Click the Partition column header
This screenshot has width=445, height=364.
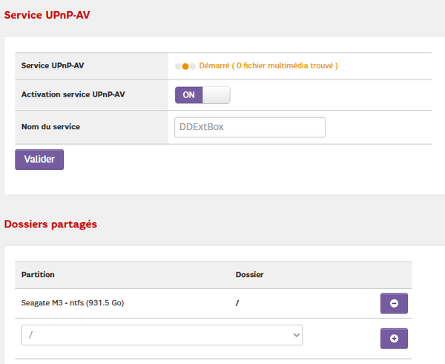coord(39,275)
